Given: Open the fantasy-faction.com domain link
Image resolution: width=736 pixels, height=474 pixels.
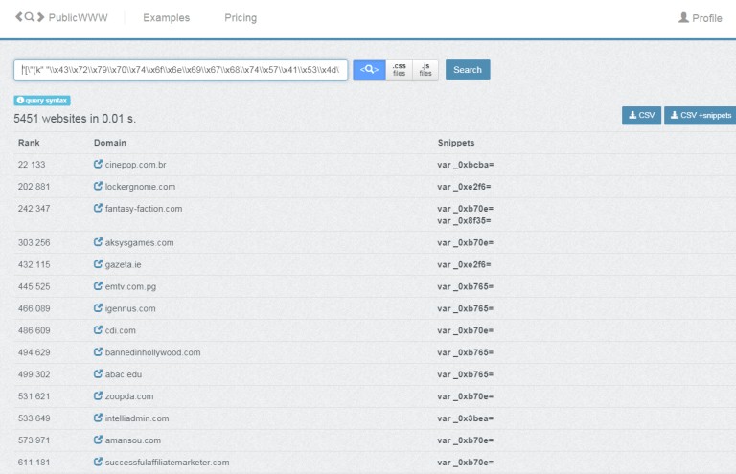Looking at the screenshot, I should pos(144,209).
